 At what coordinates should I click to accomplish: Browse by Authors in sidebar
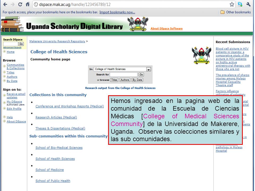pyautogui.click(x=12, y=77)
